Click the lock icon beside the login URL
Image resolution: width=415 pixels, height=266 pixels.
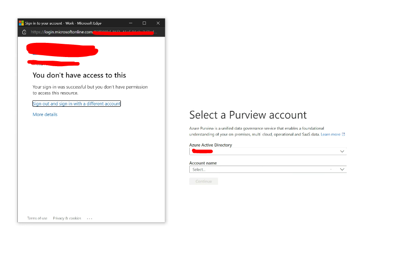click(24, 32)
